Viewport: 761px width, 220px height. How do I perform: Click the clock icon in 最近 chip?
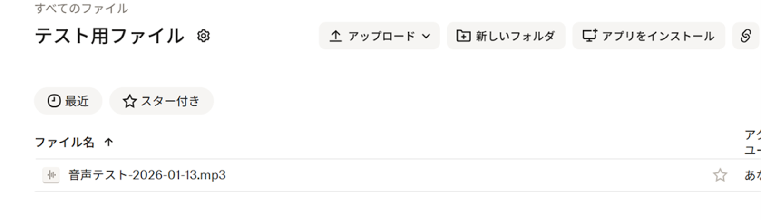54,101
